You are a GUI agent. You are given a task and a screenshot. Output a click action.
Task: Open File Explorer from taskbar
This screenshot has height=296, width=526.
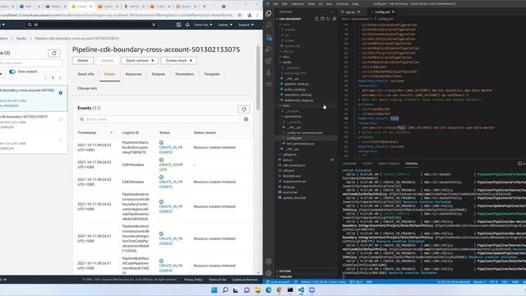(x=257, y=290)
